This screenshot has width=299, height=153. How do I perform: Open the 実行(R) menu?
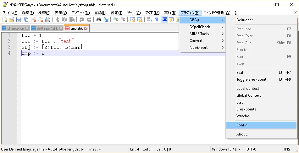(170, 13)
